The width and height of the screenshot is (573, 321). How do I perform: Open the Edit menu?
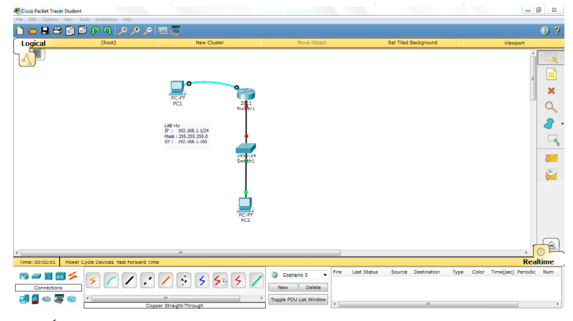click(33, 20)
